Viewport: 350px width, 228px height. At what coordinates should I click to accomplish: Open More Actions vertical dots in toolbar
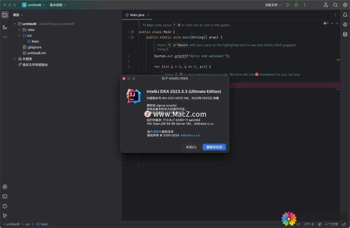(304, 5)
